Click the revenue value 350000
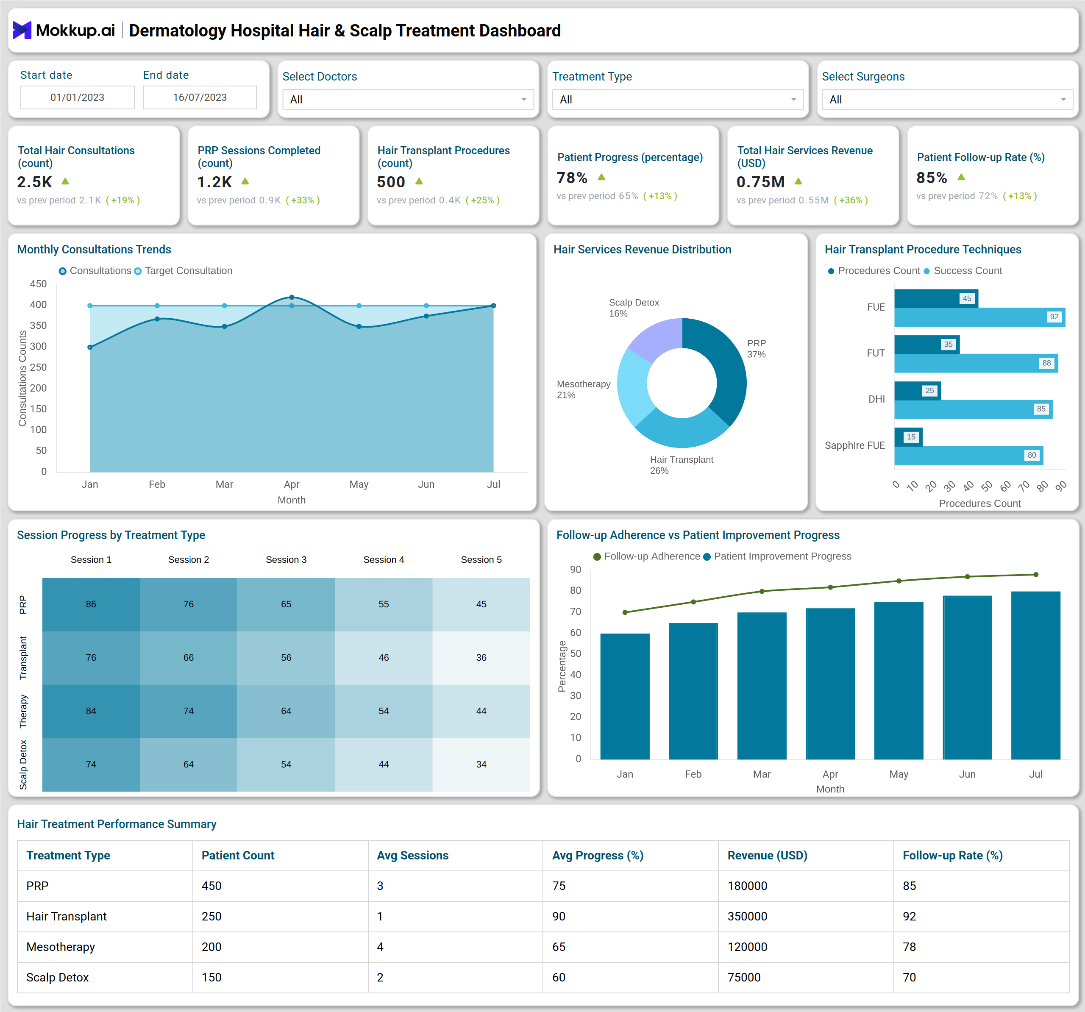This screenshot has height=1012, width=1085. [747, 917]
